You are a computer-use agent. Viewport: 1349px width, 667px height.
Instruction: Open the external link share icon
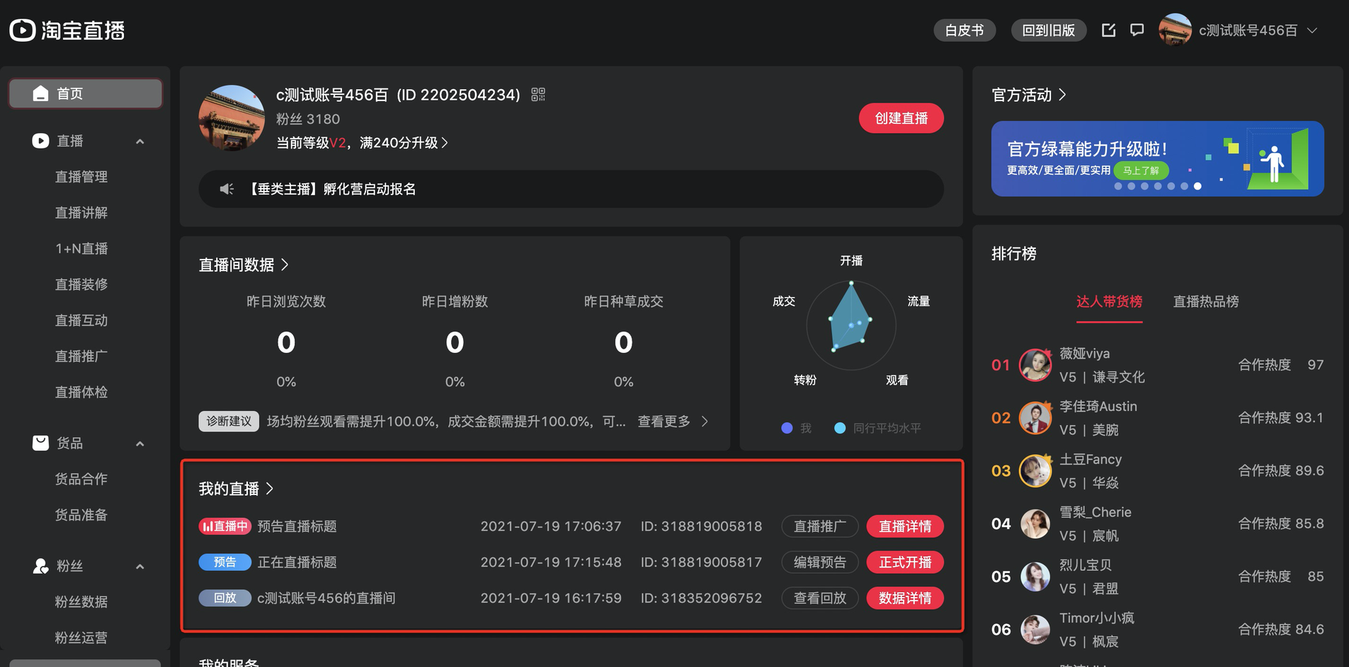pos(1109,30)
